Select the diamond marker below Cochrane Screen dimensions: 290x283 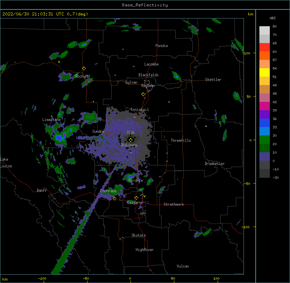click(114, 198)
